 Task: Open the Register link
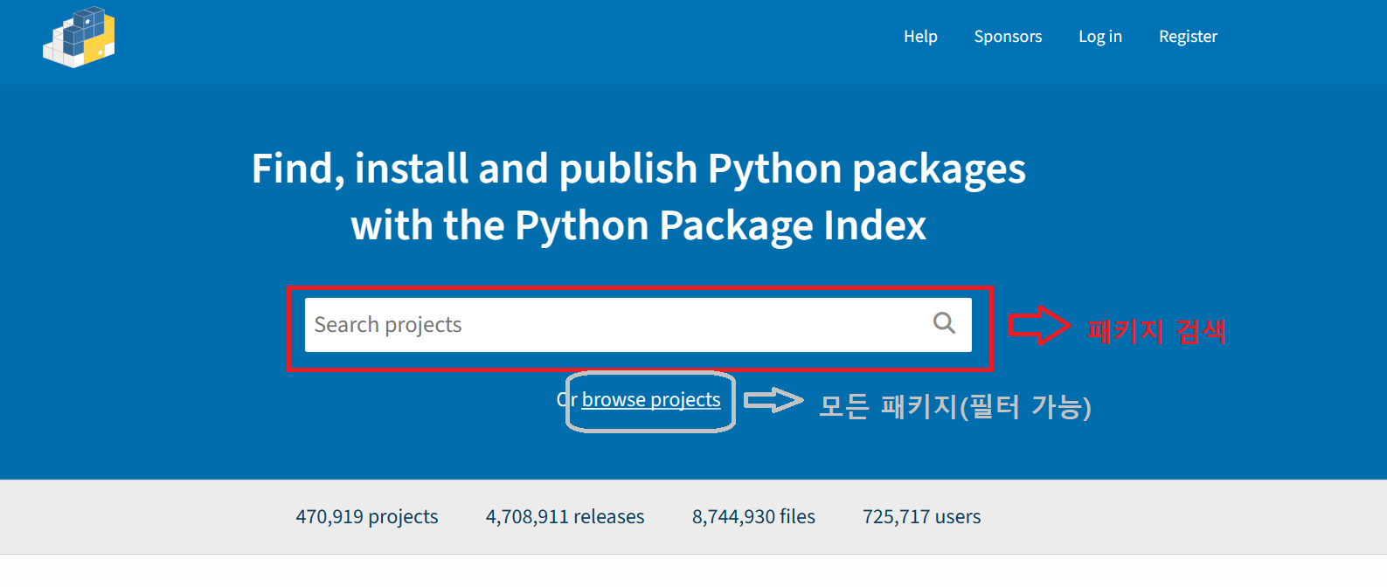[x=1188, y=37]
